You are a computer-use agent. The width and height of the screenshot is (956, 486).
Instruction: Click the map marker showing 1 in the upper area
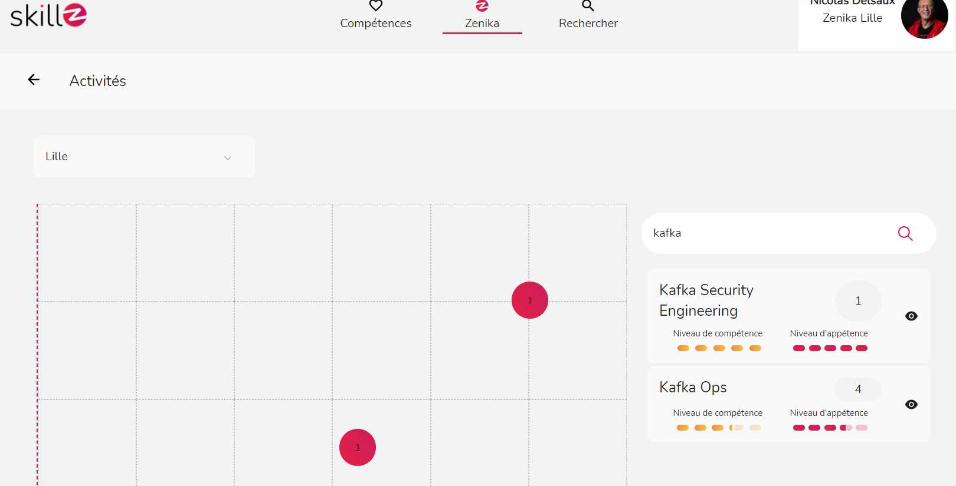point(529,300)
